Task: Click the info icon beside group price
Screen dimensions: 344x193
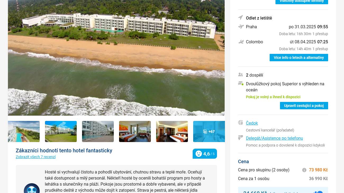Action: tap(304, 170)
